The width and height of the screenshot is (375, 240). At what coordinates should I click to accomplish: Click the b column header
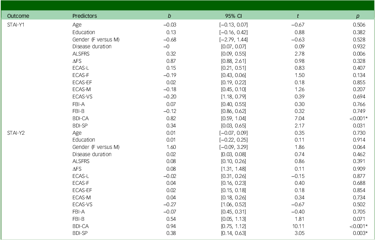tap(169, 16)
